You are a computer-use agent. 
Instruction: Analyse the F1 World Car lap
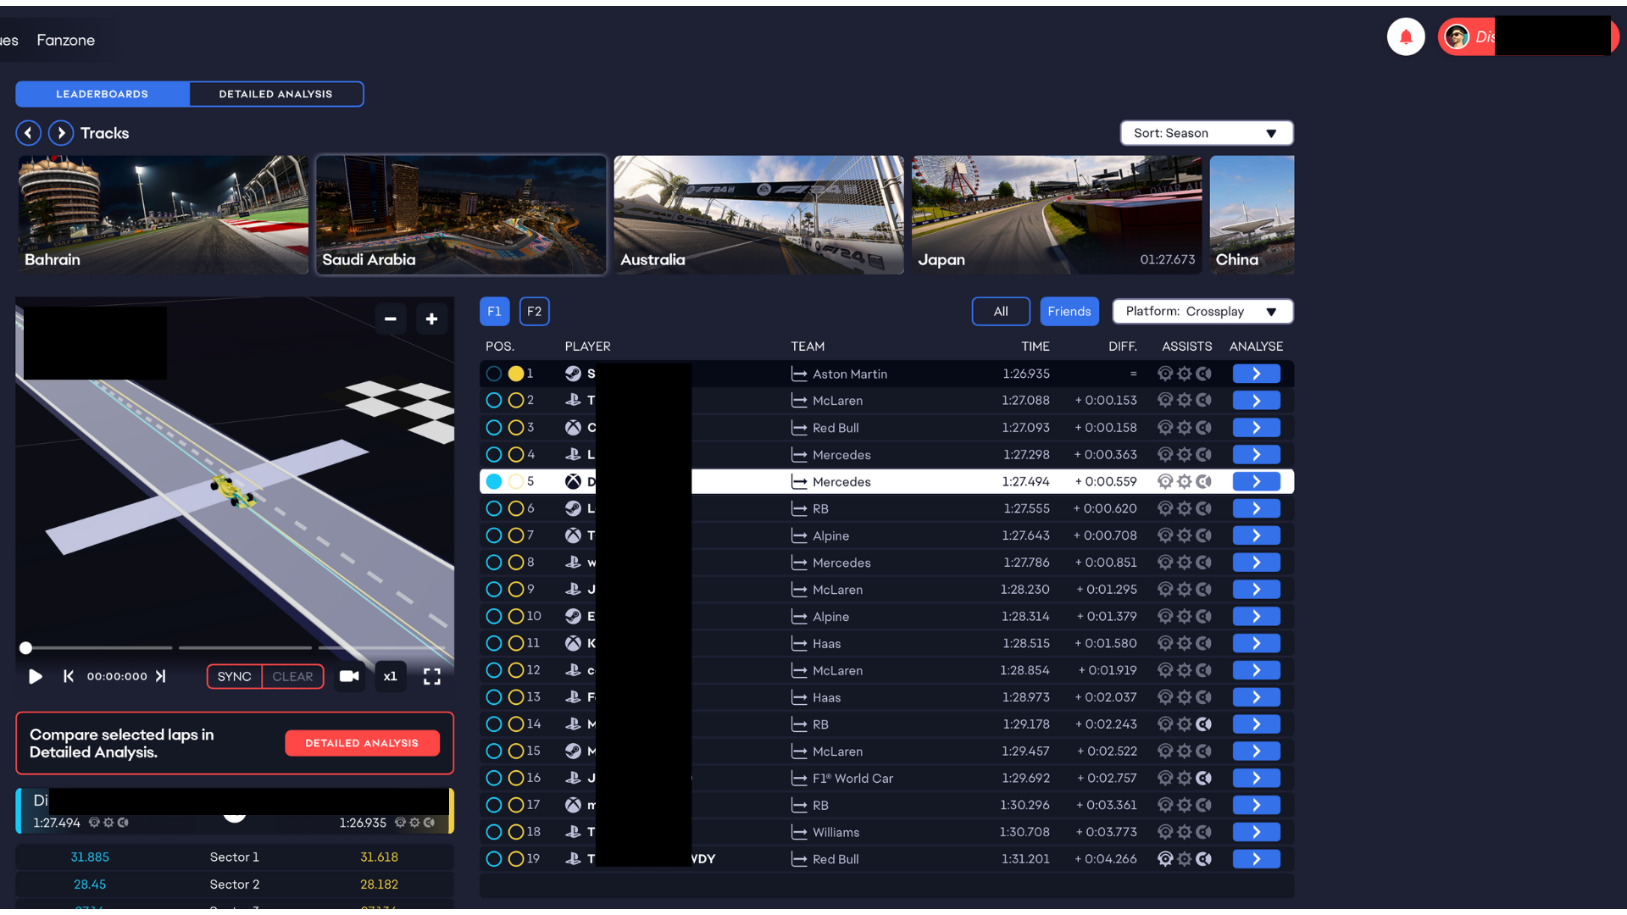tap(1256, 778)
